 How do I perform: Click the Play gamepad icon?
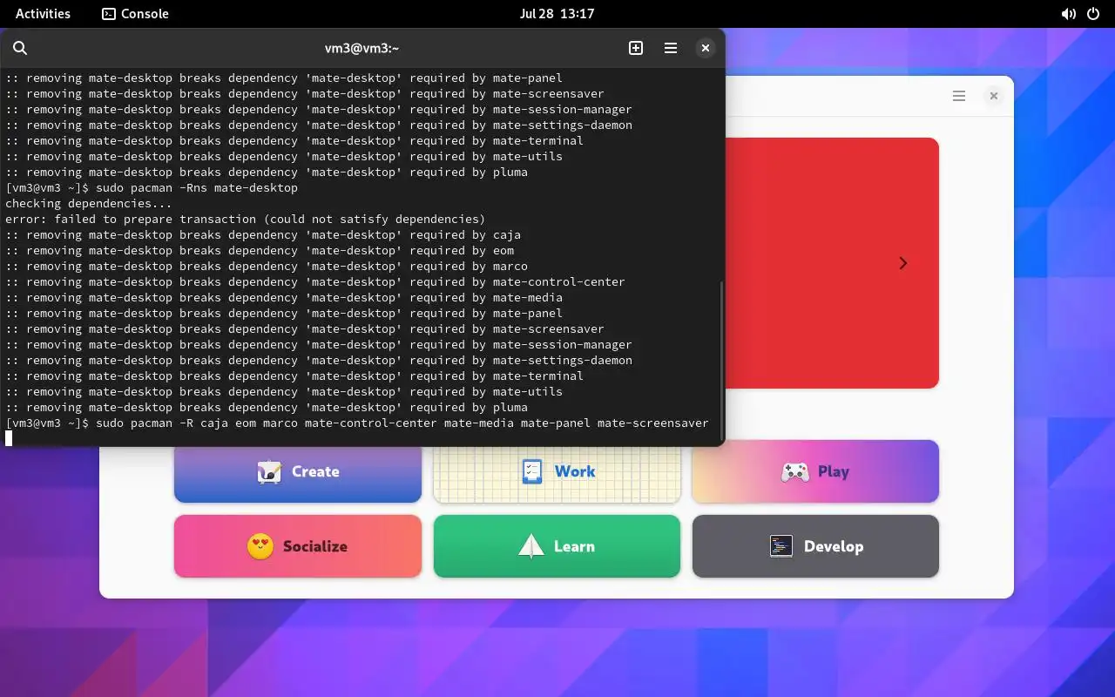(794, 472)
